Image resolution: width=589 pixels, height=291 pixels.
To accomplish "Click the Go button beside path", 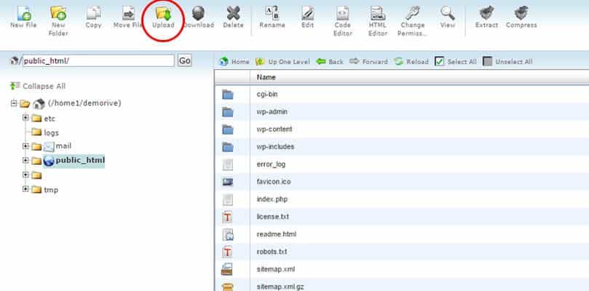I will coord(184,60).
